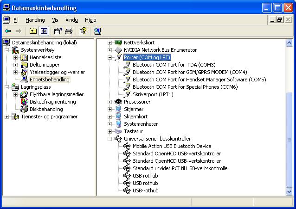Expand the Nettverkskort node
The image size is (296, 209).
[x=109, y=43]
